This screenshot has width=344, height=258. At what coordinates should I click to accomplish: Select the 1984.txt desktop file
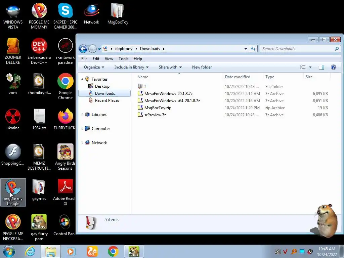[x=39, y=120]
